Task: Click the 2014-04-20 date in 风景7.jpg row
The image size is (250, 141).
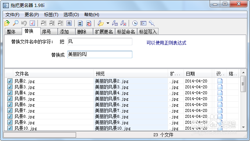Action: [x=196, y=110]
